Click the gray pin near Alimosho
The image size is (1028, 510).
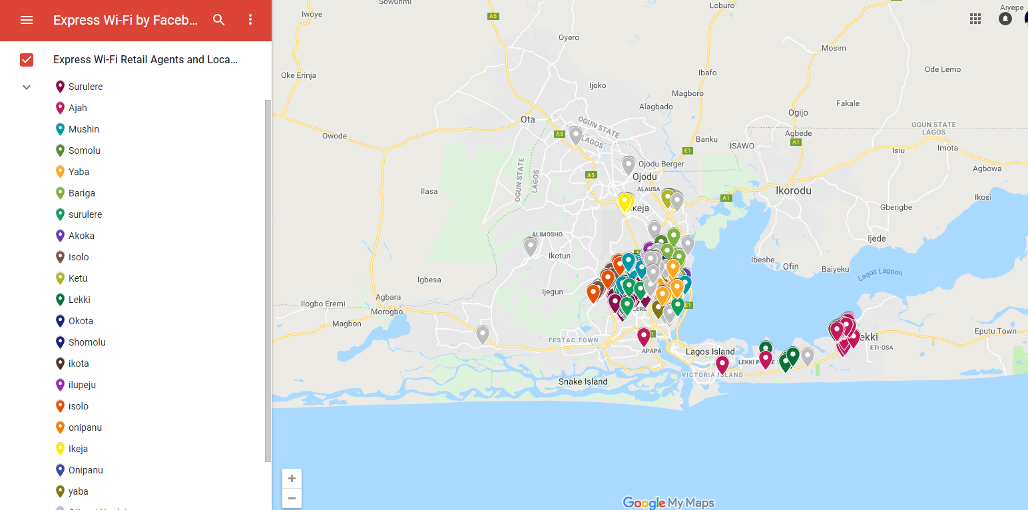pyautogui.click(x=531, y=246)
